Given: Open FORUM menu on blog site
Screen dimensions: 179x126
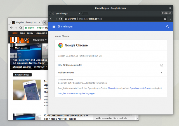Looking at the screenshot, I should point(30,33).
